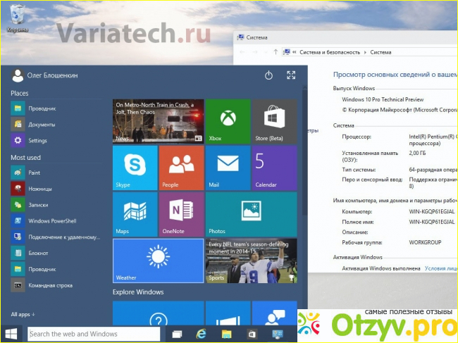458x343 pixels.
Task: Open the Xbox tile
Action: [x=228, y=121]
